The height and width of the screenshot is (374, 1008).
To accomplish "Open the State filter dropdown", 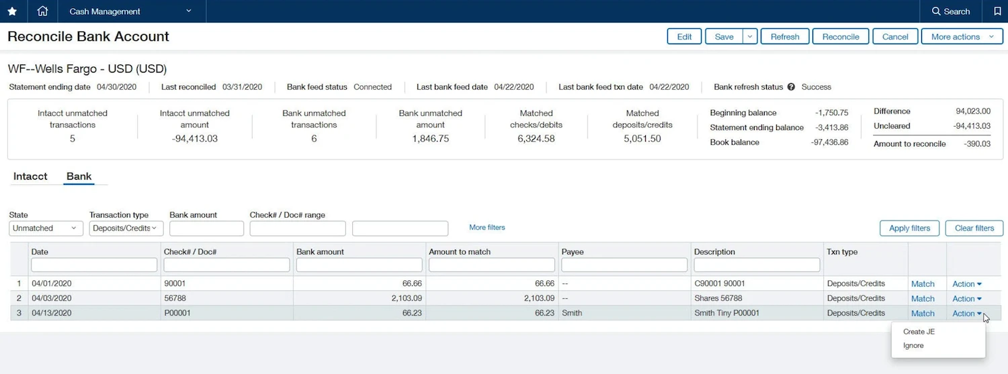I will click(46, 229).
